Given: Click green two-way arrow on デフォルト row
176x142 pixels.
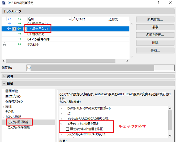Looking at the screenshot, I should (19, 44).
